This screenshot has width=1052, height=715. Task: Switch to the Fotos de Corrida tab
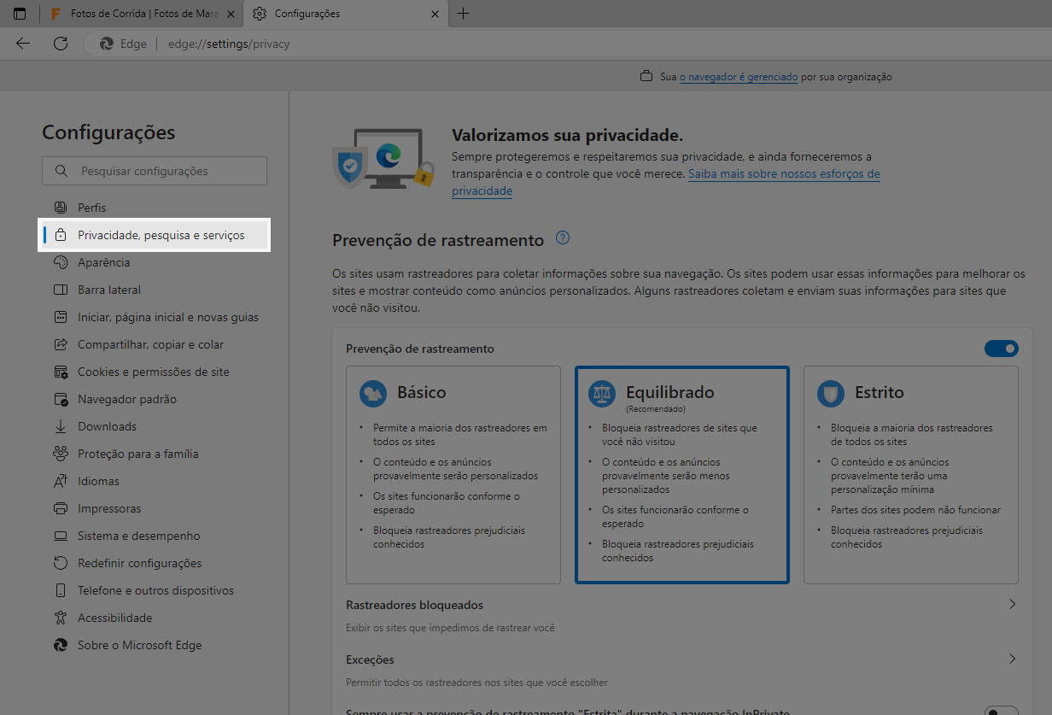click(x=141, y=14)
